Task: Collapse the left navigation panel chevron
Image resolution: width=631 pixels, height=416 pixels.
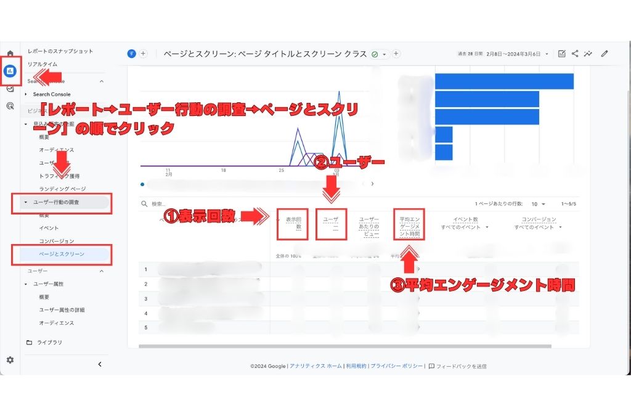Action: 100,364
